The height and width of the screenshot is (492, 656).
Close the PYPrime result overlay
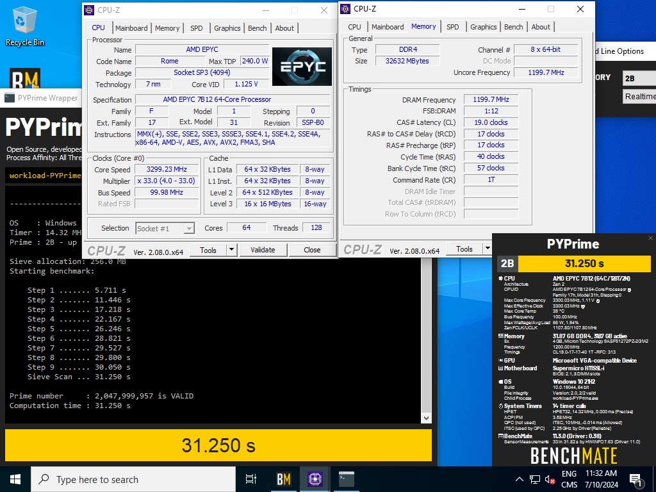pyautogui.click(x=650, y=238)
